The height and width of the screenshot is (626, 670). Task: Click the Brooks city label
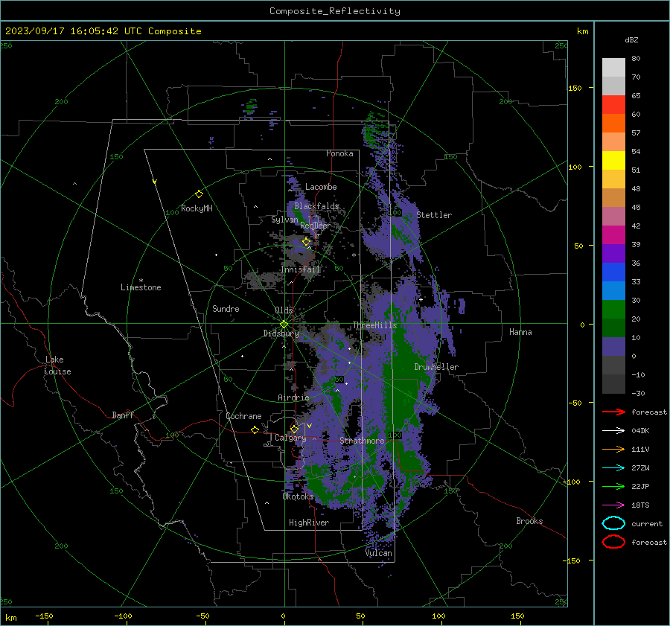tap(529, 521)
